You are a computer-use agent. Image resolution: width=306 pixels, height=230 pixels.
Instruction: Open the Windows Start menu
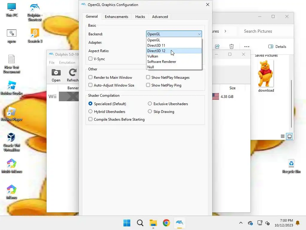click(x=127, y=223)
